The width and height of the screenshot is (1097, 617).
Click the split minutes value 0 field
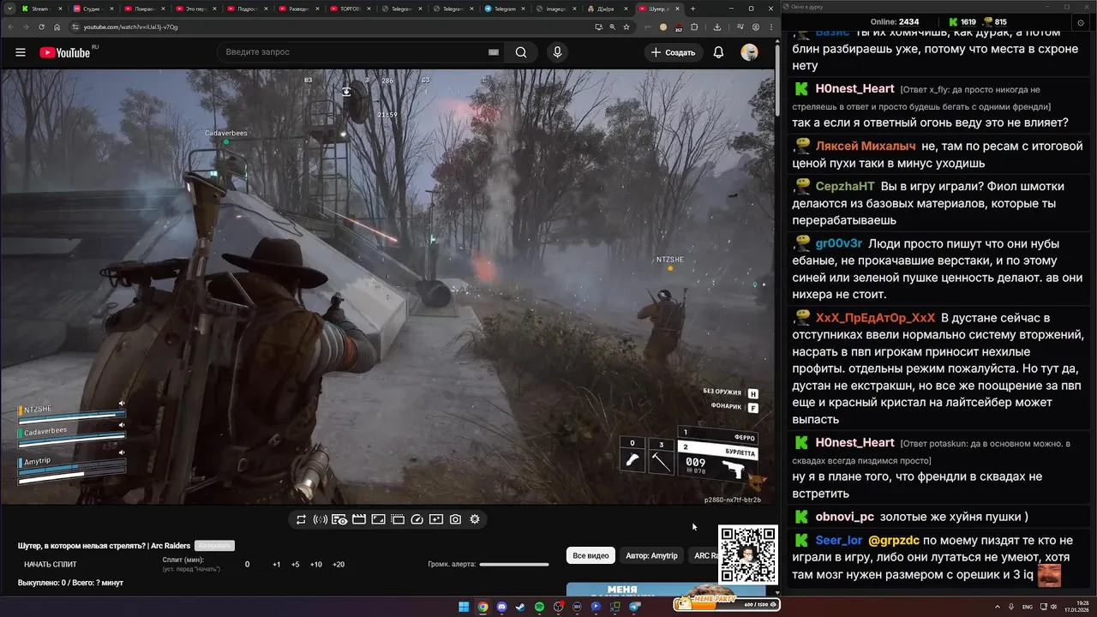(248, 565)
